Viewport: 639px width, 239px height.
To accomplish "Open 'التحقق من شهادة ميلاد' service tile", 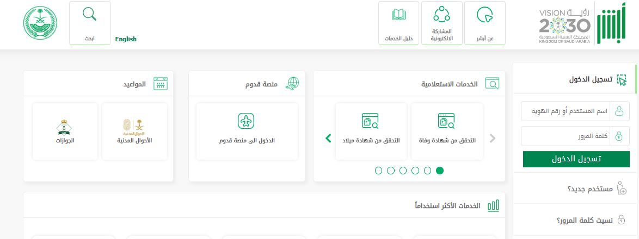I will point(371,131).
